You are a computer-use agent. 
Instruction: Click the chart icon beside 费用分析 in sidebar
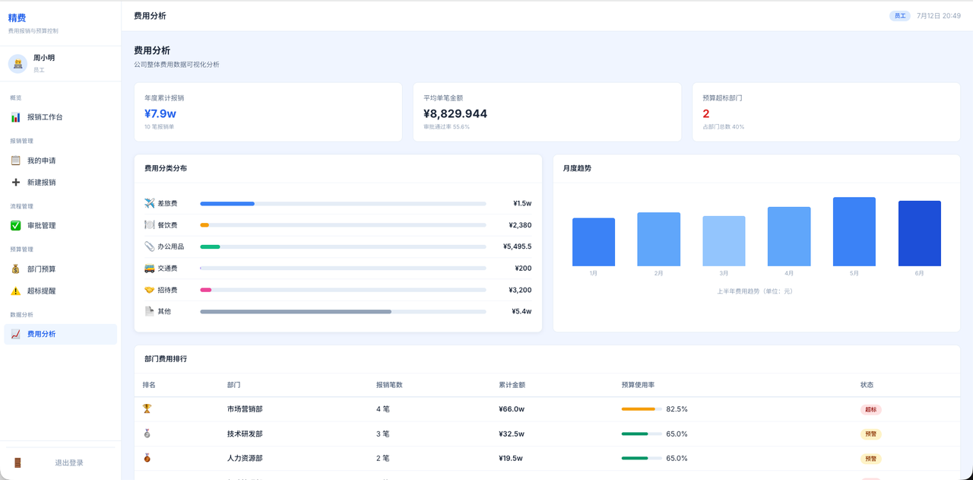15,334
